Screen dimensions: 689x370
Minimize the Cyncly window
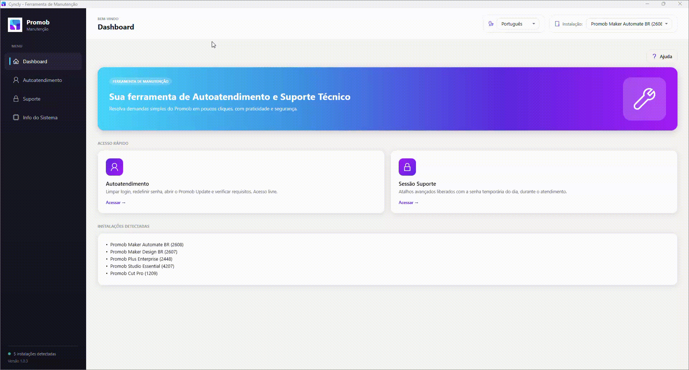647,4
